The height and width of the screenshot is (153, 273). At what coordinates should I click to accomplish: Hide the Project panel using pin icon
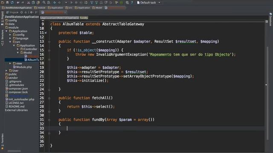pyautogui.click(x=36, y=12)
